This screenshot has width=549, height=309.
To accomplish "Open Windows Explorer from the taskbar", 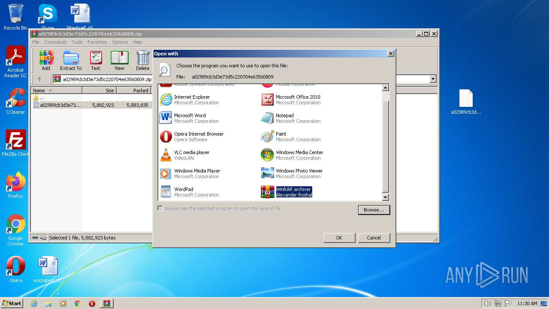I will tap(48, 303).
